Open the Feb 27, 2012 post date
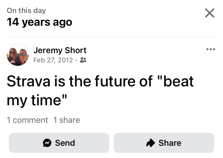 coord(53,60)
